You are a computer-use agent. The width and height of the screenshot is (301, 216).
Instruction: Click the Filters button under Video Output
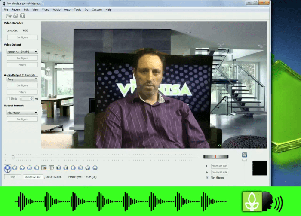tap(22, 65)
